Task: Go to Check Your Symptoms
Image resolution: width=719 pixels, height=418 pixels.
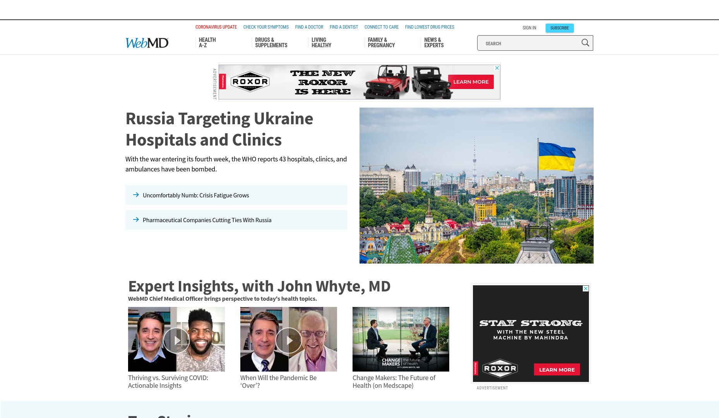Action: click(x=266, y=27)
